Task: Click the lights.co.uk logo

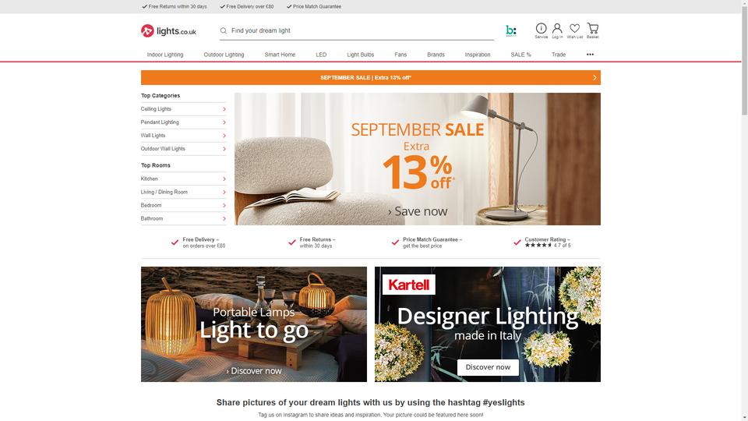Action: coord(168,31)
